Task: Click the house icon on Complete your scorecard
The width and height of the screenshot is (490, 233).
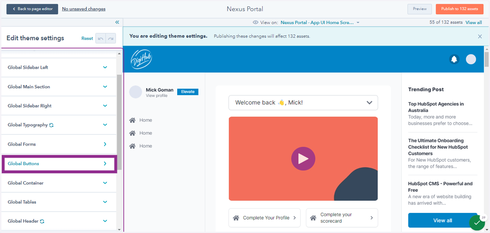Action: (313, 218)
